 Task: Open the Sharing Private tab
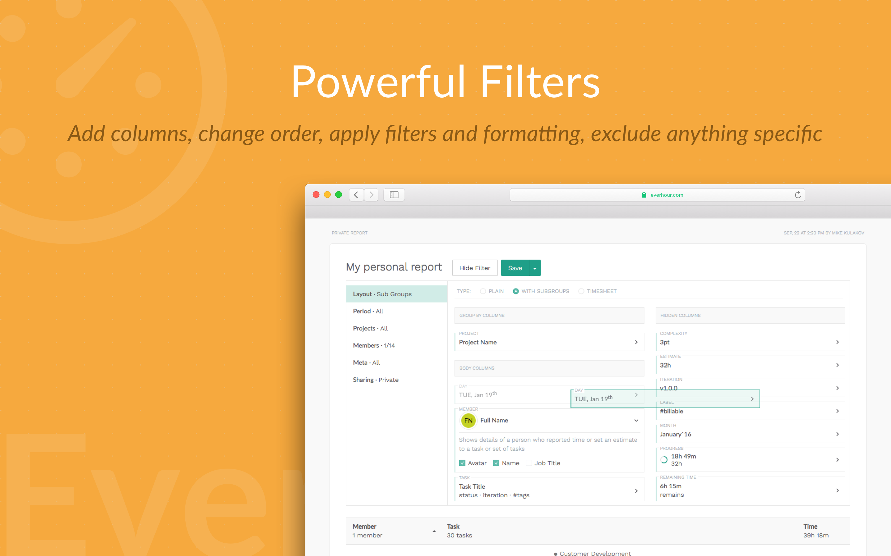(376, 380)
